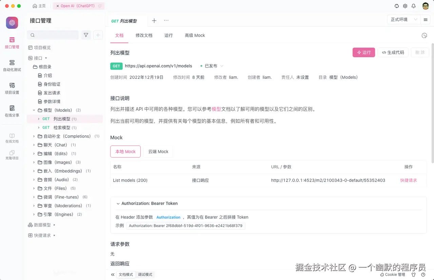Click the pink 运行 button
Image resolution: width=434 pixels, height=280 pixels.
(364, 52)
